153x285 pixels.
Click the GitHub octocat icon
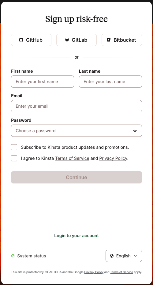[21, 40]
